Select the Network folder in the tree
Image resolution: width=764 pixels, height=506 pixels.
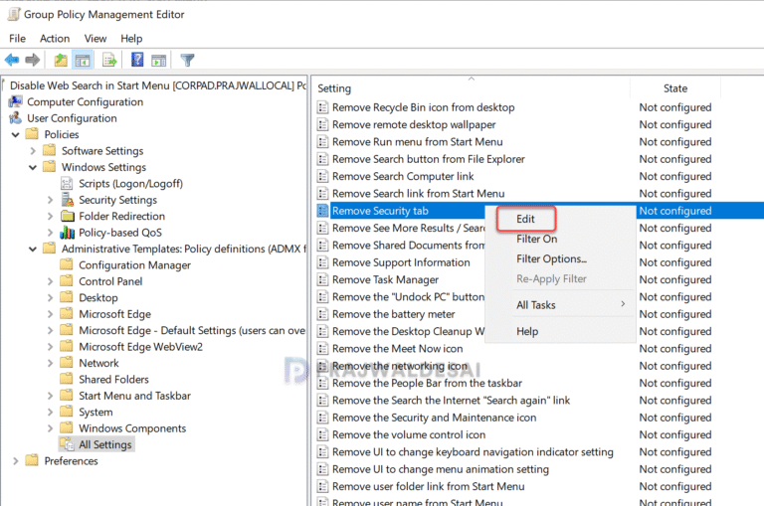tap(98, 363)
